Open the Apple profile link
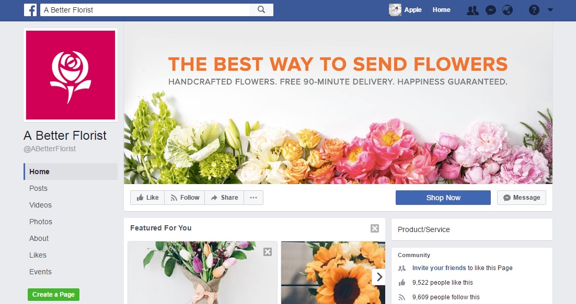Image resolution: width=576 pixels, height=304 pixels. 413,10
